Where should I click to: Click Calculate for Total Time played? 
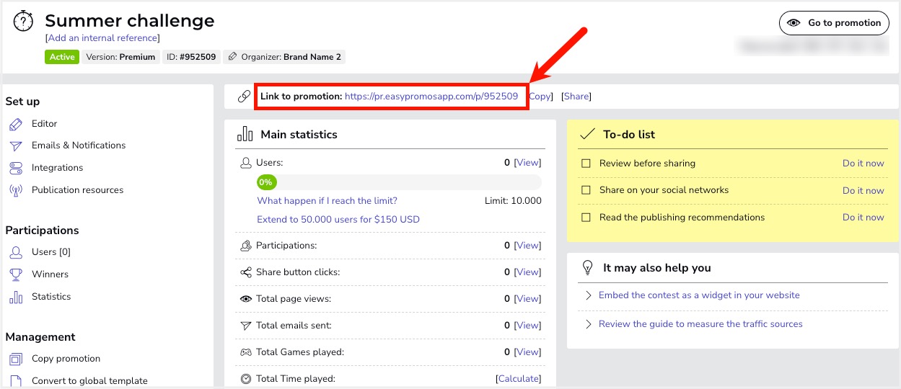point(518,379)
